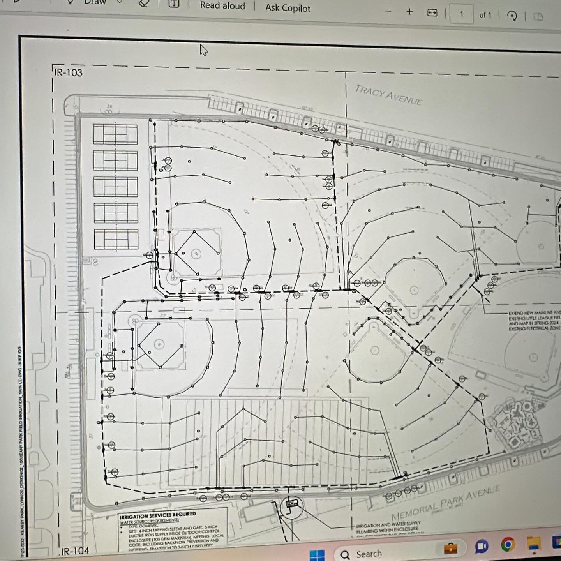Open the briefcase icon in taskbar search

(450, 548)
